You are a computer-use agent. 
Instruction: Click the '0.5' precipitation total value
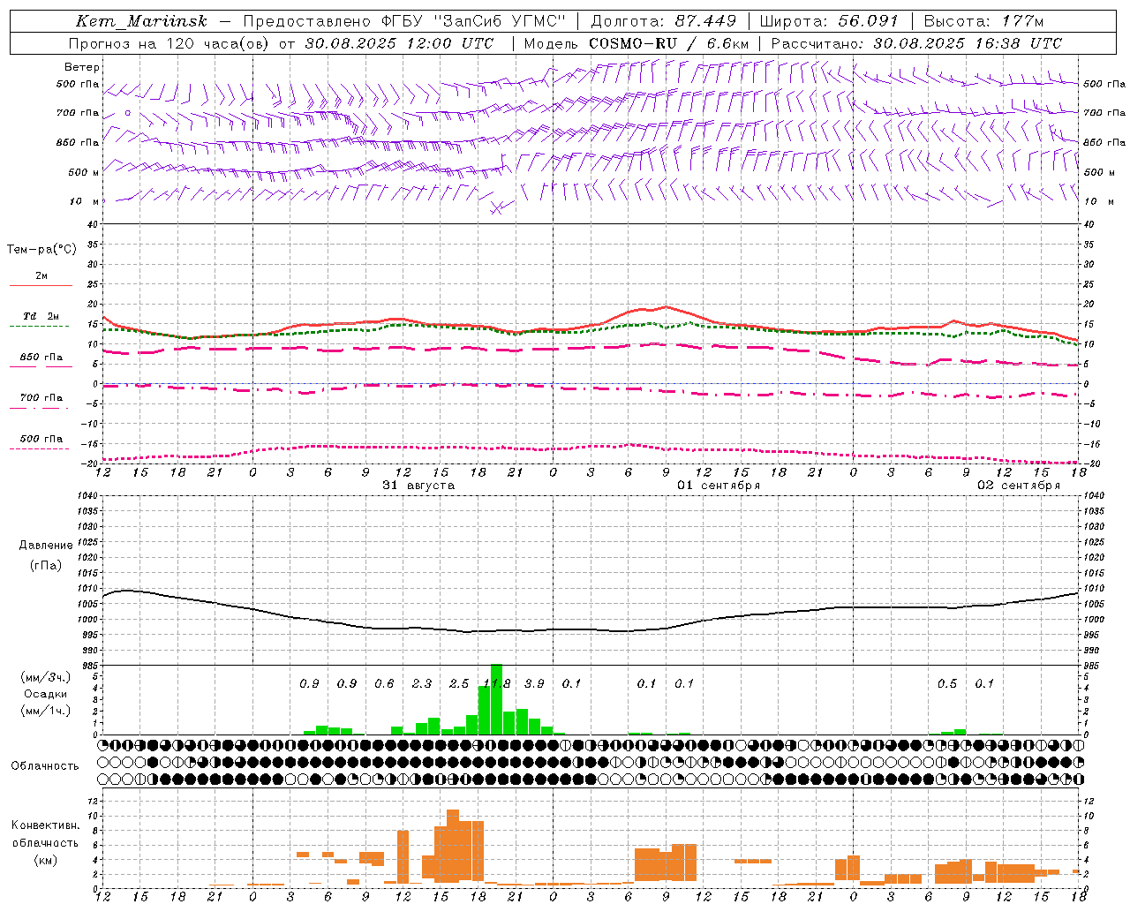coord(947,683)
